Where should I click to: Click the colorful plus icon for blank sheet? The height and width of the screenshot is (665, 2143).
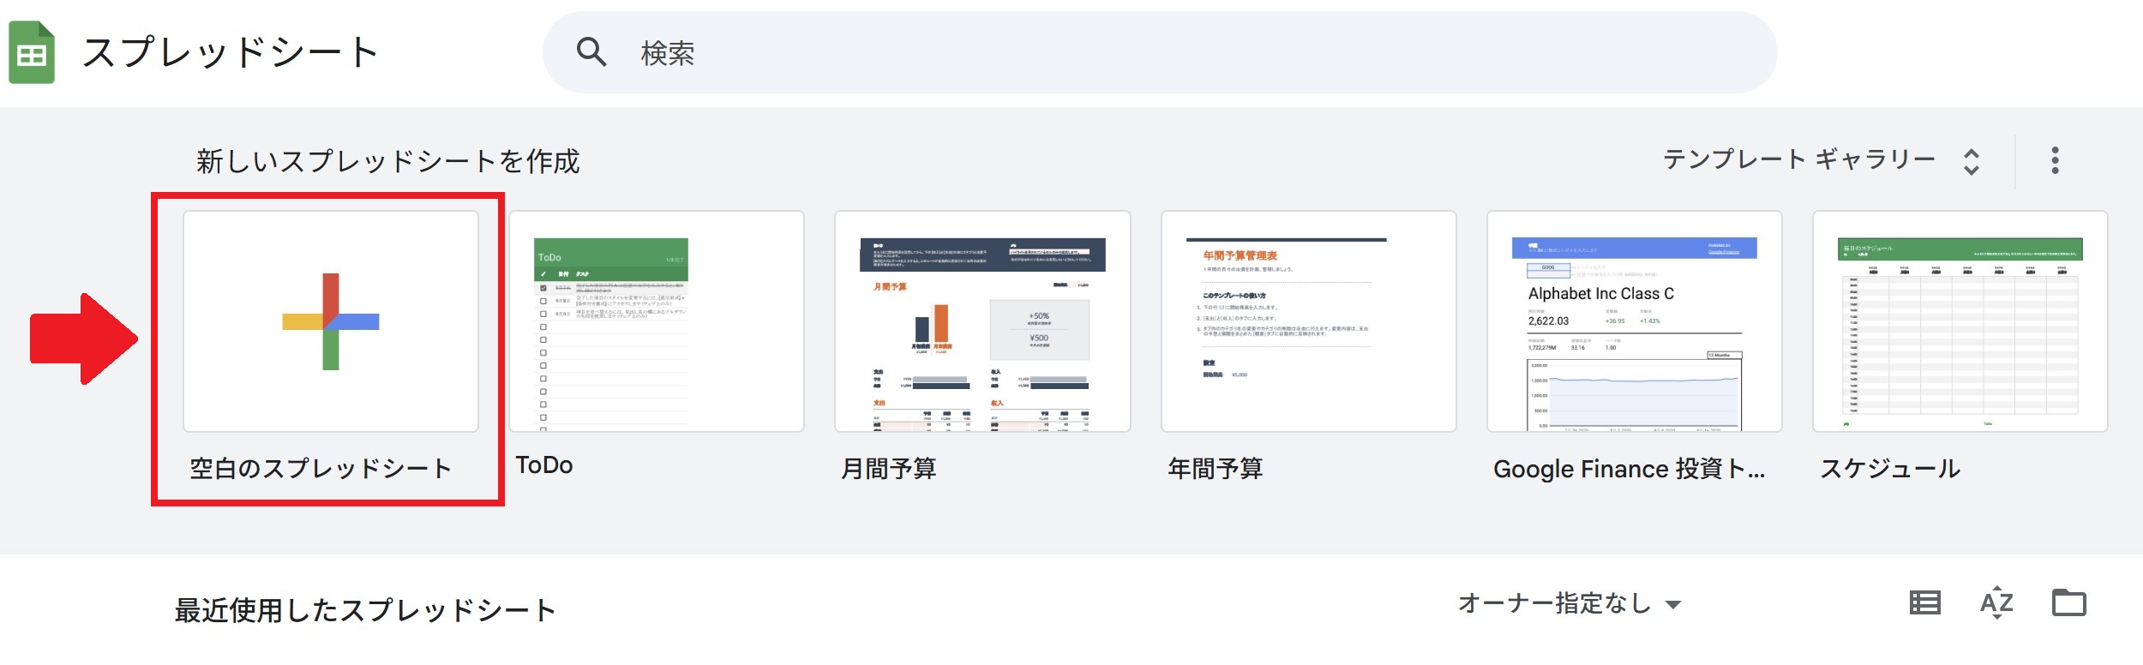pos(331,322)
